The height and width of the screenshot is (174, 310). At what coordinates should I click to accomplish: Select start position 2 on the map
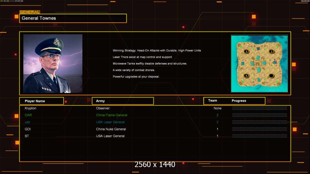click(271, 51)
